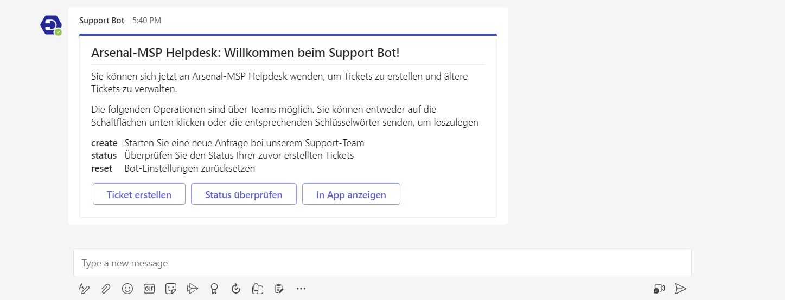Click the Viva/copy component icon

click(258, 289)
